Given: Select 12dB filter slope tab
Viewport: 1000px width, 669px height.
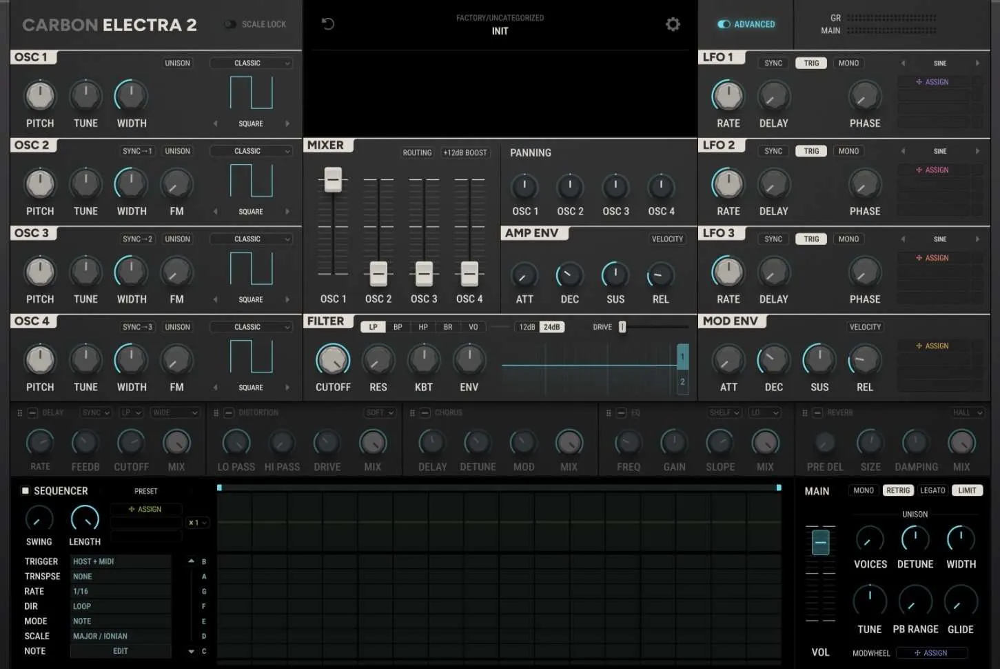Looking at the screenshot, I should (527, 327).
